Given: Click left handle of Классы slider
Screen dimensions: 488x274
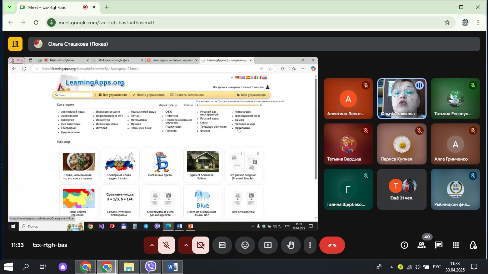Looking at the screenshot, I should click(x=197, y=105).
